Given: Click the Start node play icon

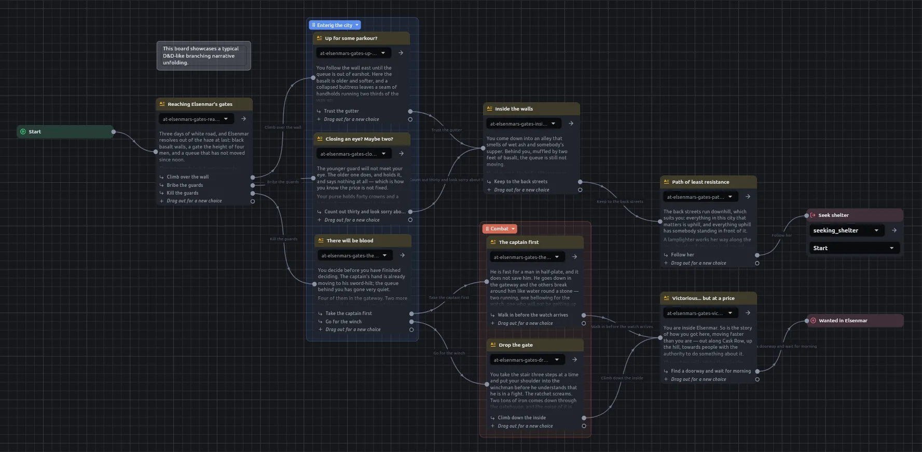Looking at the screenshot, I should pos(23,132).
